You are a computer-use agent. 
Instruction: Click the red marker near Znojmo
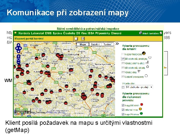click(66, 103)
